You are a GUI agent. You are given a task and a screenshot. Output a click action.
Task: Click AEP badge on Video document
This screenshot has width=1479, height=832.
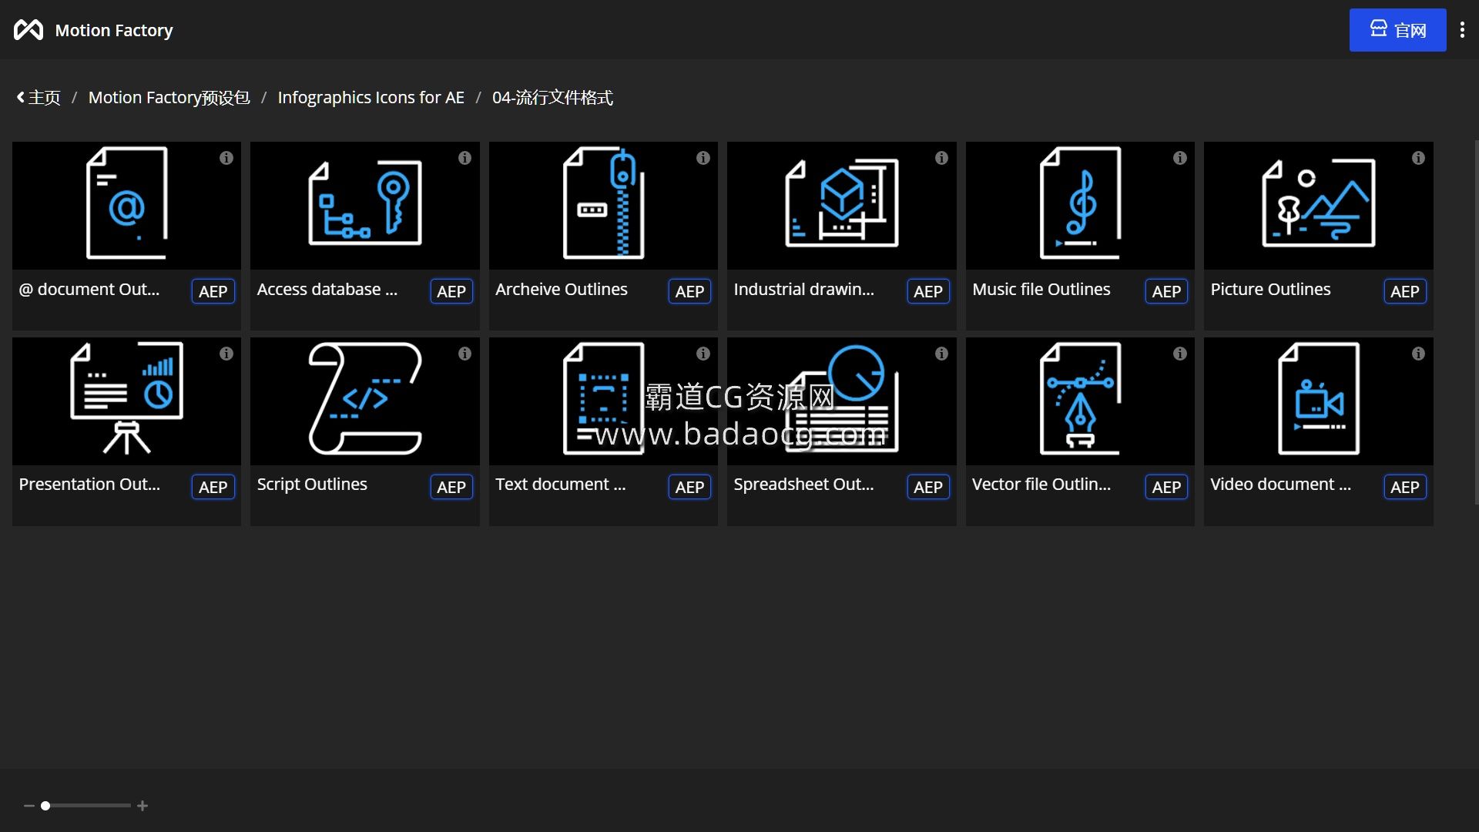pyautogui.click(x=1405, y=487)
